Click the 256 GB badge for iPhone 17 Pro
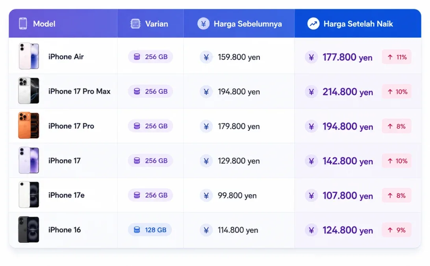 point(150,126)
